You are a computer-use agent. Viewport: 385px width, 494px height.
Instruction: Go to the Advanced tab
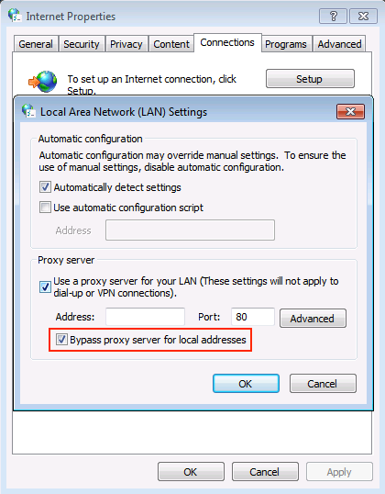tap(339, 44)
